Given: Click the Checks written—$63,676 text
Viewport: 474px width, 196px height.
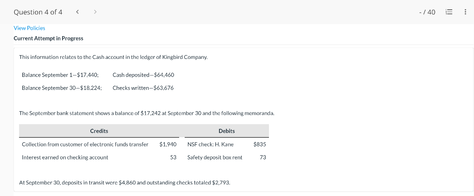Looking at the screenshot, I should click(x=143, y=88).
